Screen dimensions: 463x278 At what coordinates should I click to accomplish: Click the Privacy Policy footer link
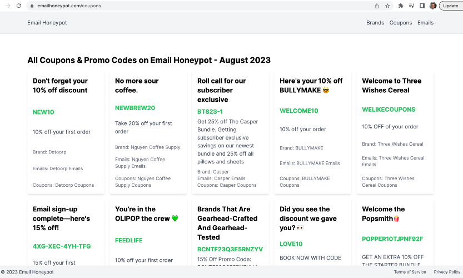(447, 272)
